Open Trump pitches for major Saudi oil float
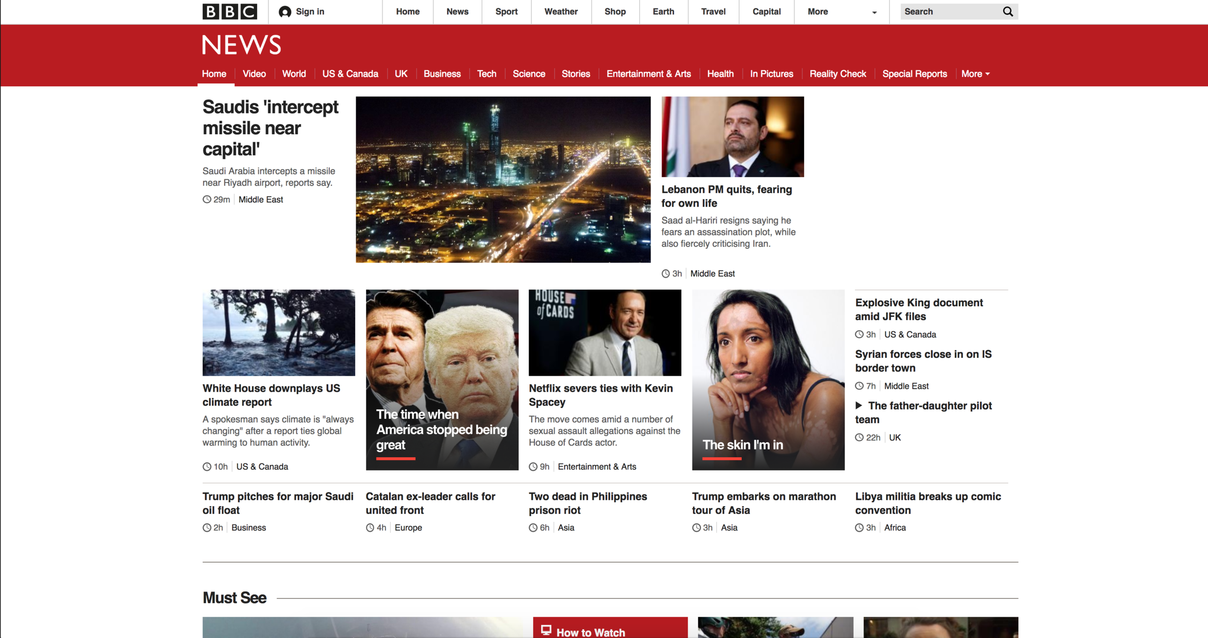The width and height of the screenshot is (1208, 638). point(278,503)
